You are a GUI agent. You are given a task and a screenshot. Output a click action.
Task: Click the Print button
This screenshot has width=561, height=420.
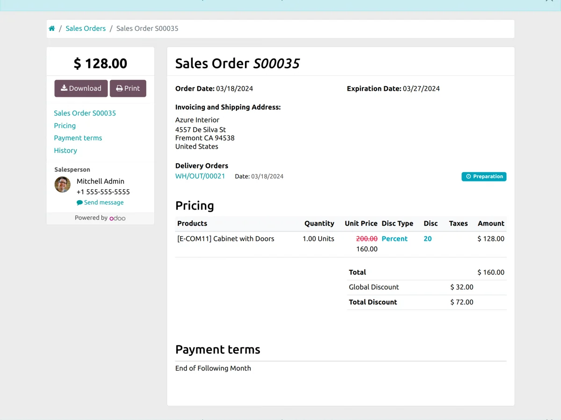(x=128, y=88)
